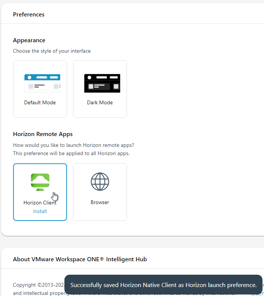Click 'This preference will be applied' text
The width and height of the screenshot is (264, 296).
71,153
